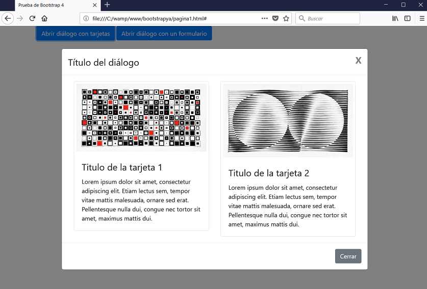Click the squares artwork on card 1
The height and width of the screenshot is (289, 427).
[x=141, y=118]
